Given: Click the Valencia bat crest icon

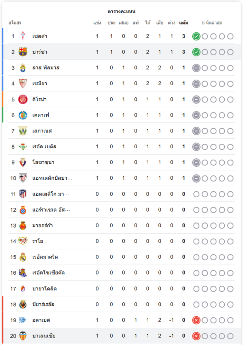Looking at the screenshot, I should pos(23,336).
